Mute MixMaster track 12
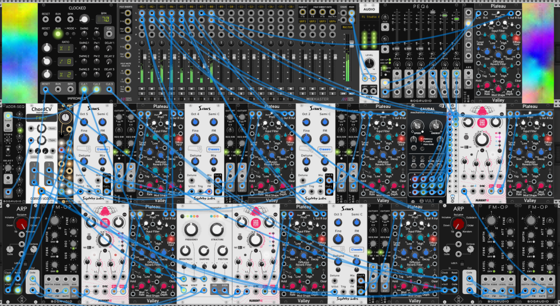 (x=251, y=89)
